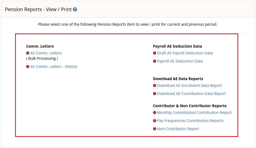Open Draft AE Payroll Deduction Data
This screenshot has height=148, width=256.
(x=185, y=53)
